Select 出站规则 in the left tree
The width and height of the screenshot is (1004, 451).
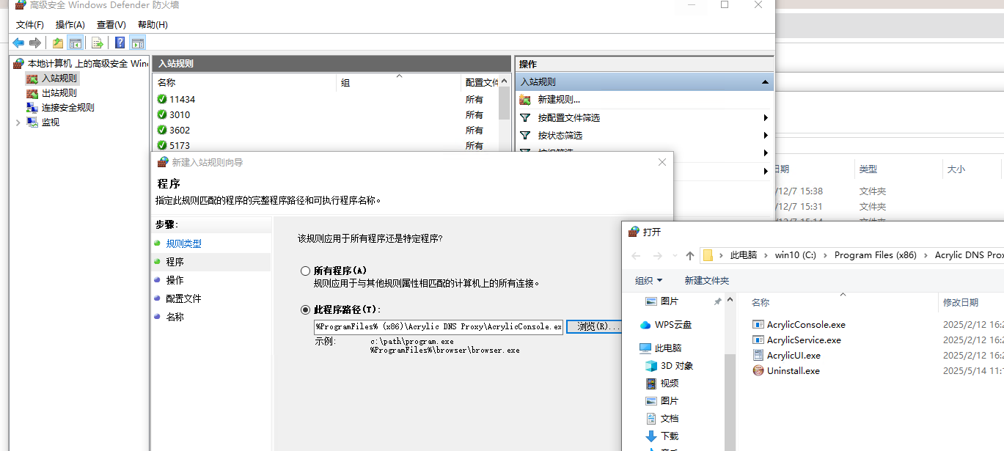pos(59,93)
